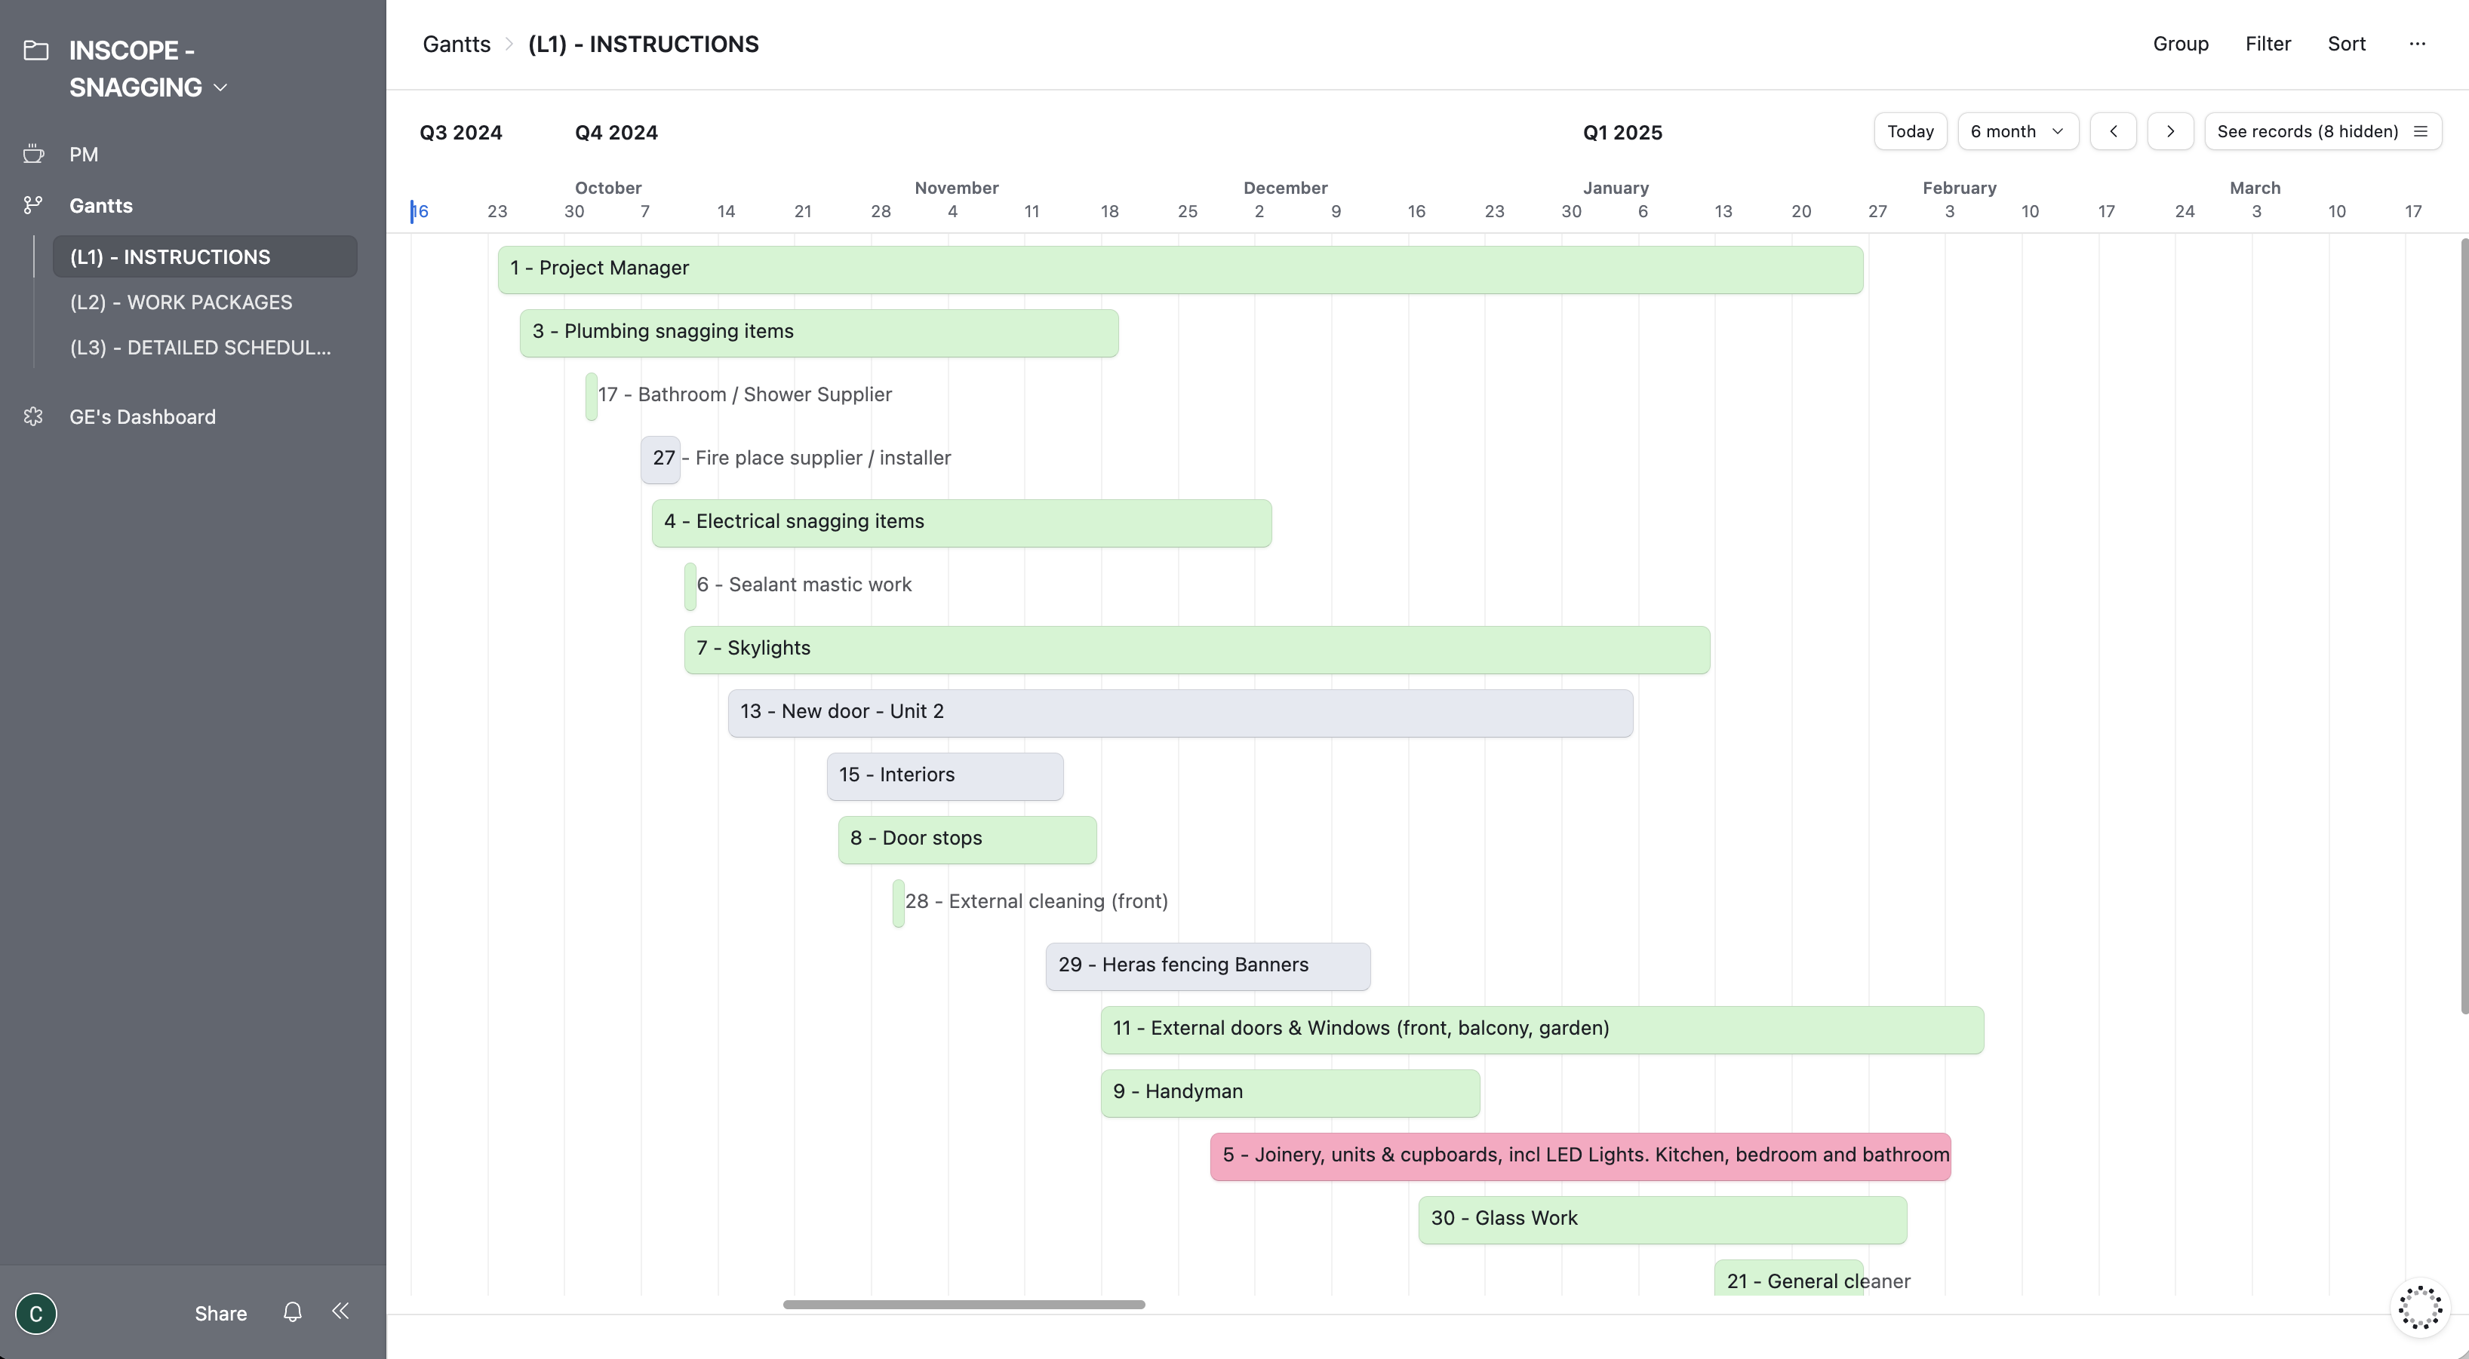Click the December month header
2469x1359 pixels.
coord(1285,188)
